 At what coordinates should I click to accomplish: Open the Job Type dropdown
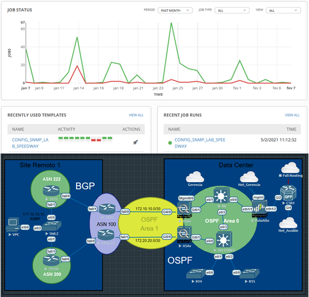(232, 11)
